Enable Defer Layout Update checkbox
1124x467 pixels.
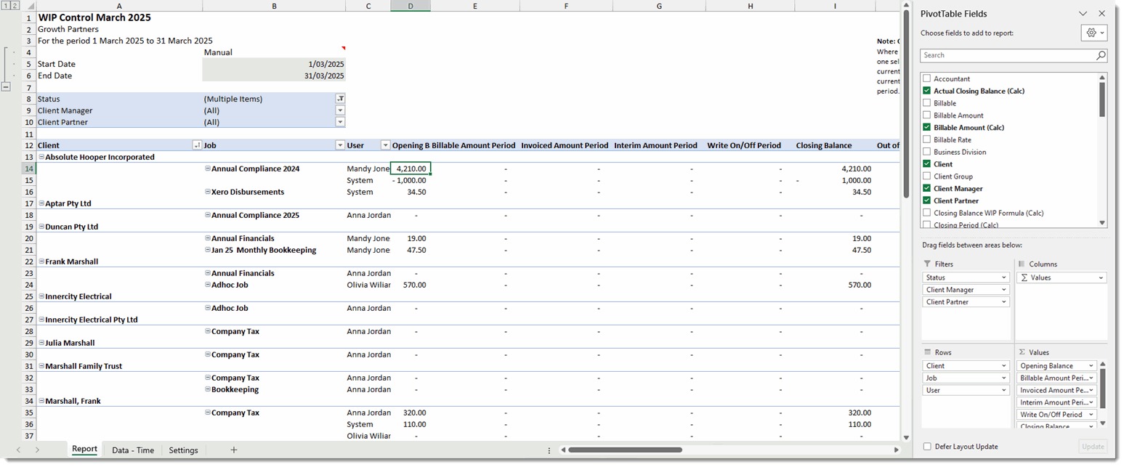click(926, 447)
